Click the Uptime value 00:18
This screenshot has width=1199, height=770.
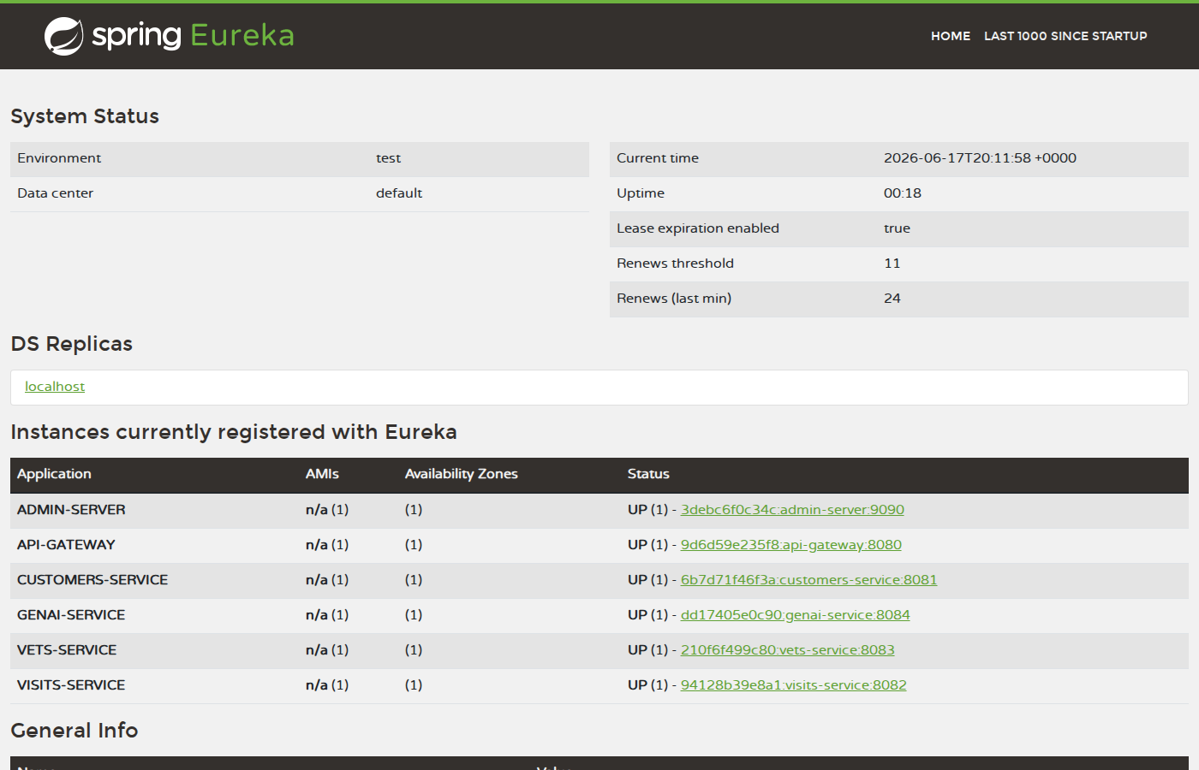903,193
